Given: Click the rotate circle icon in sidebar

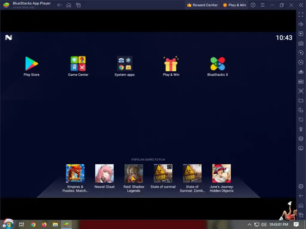Looking at the screenshot, I should [x=301, y=62].
